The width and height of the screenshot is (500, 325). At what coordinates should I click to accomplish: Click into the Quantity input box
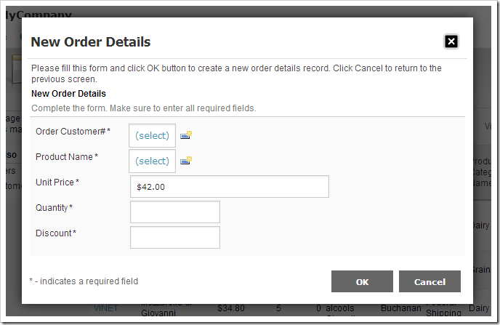click(x=174, y=212)
